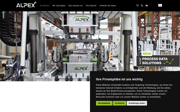The width and height of the screenshot is (180, 112).
Task: Open the 'Arbeiten bei Alpex.' menu item
Action: tap(108, 5)
